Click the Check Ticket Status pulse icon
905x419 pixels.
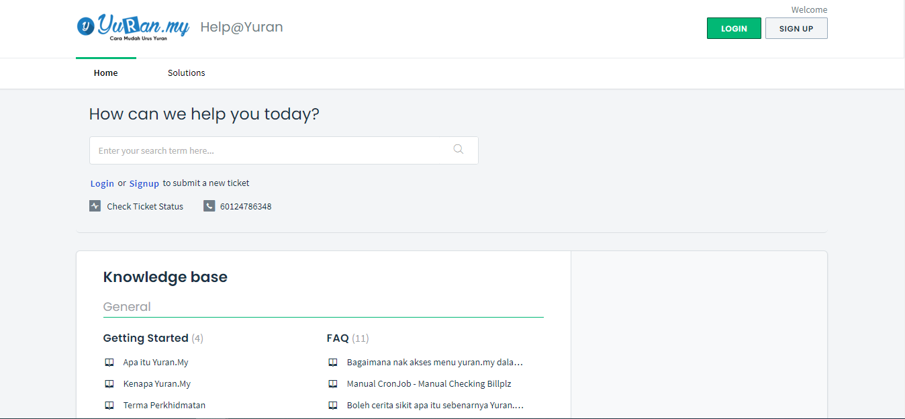pos(95,205)
